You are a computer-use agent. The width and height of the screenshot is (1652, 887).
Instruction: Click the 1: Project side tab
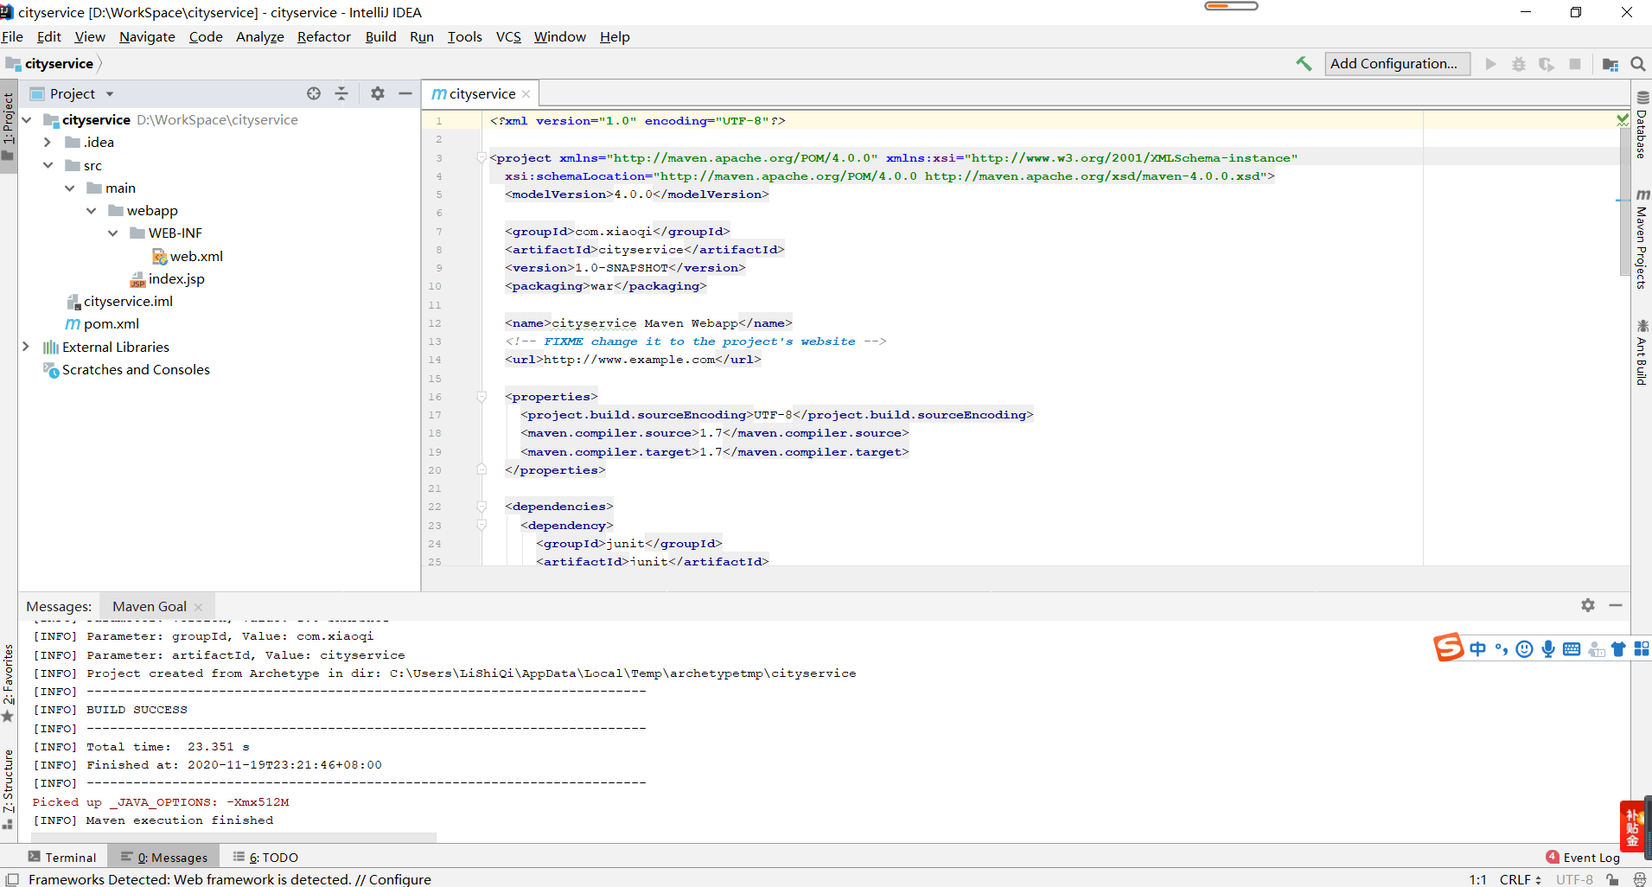coord(8,126)
